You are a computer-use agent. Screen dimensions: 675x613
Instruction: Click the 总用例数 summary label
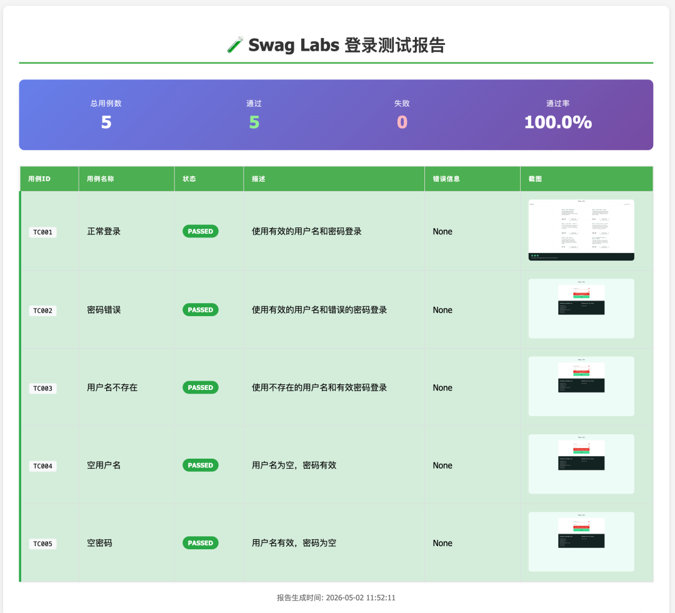[x=106, y=103]
